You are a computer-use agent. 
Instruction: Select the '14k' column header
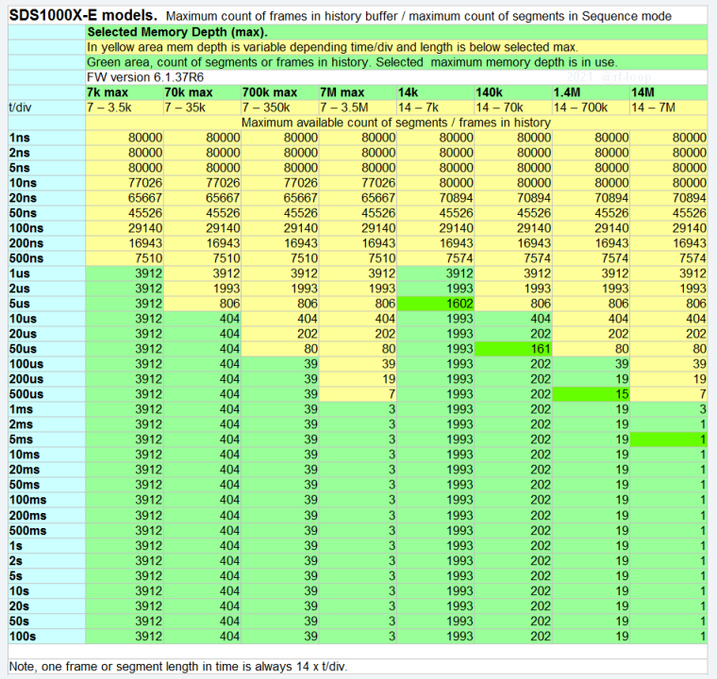[x=435, y=92]
